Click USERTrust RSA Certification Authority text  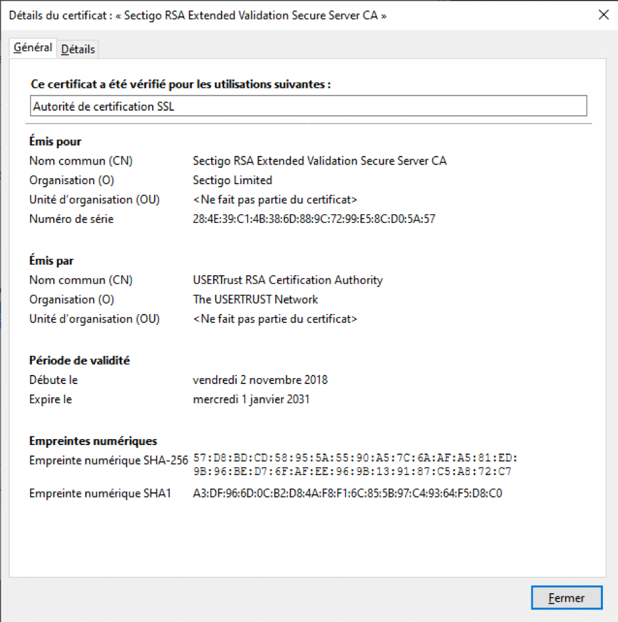[288, 280]
